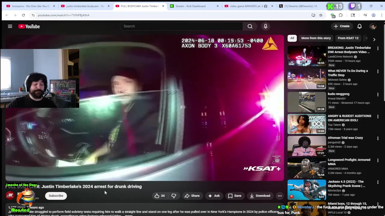Viewport: 385px width, 216px height.
Task: Start voice search with the microphone icon
Action: click(265, 26)
